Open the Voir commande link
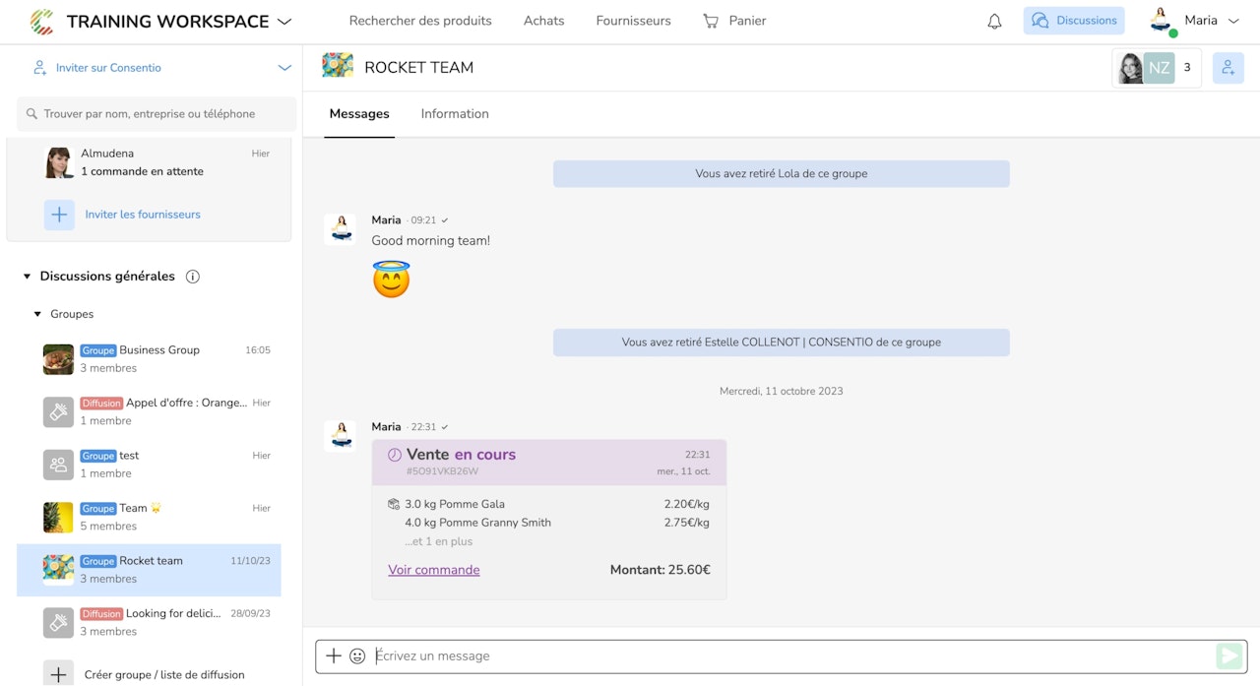 point(434,570)
